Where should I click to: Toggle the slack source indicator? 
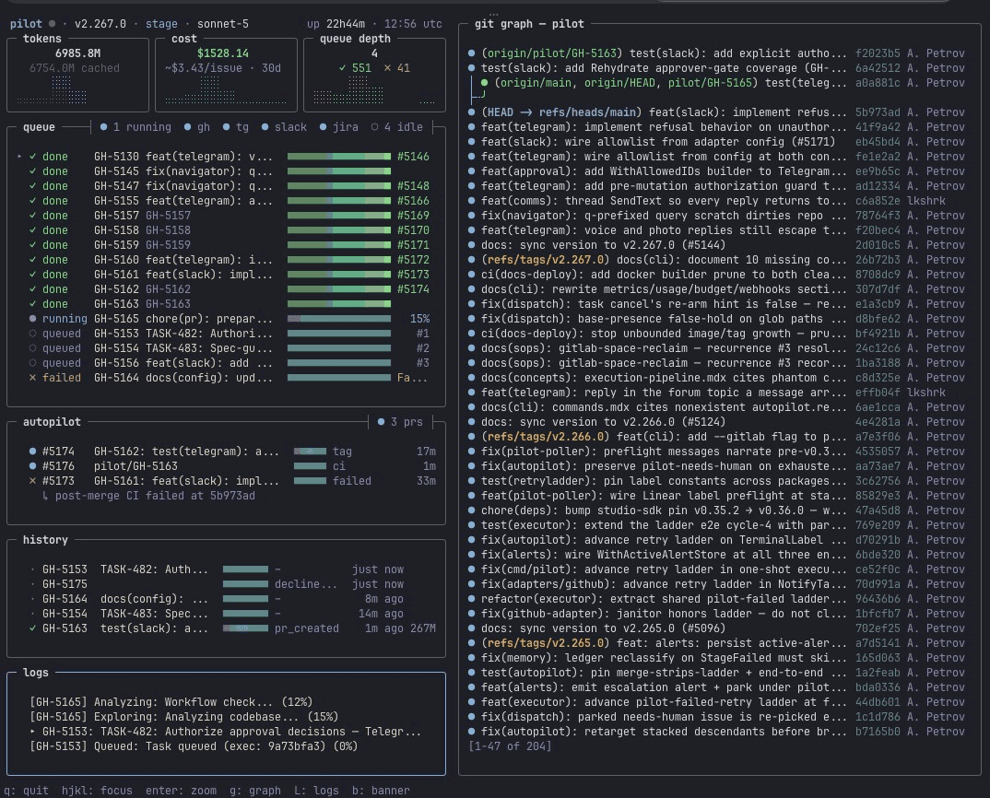(284, 127)
